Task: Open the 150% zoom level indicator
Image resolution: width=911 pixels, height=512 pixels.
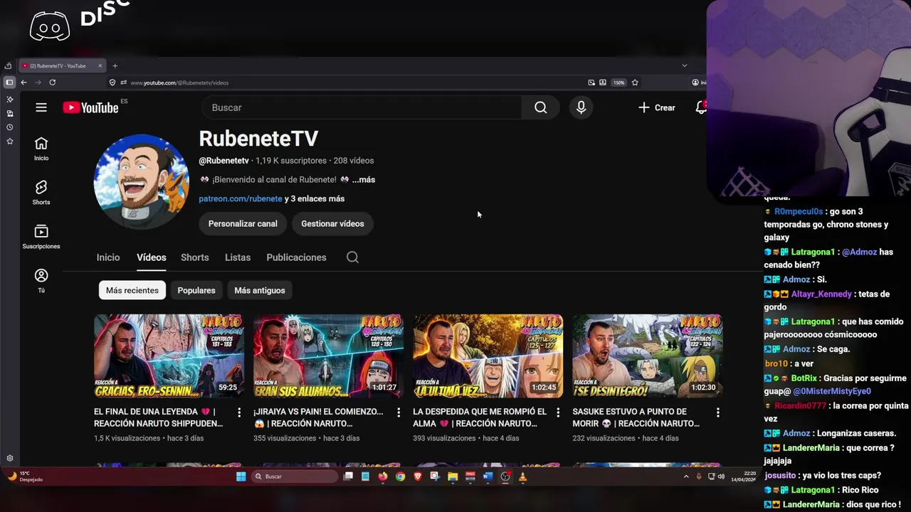Action: (619, 82)
